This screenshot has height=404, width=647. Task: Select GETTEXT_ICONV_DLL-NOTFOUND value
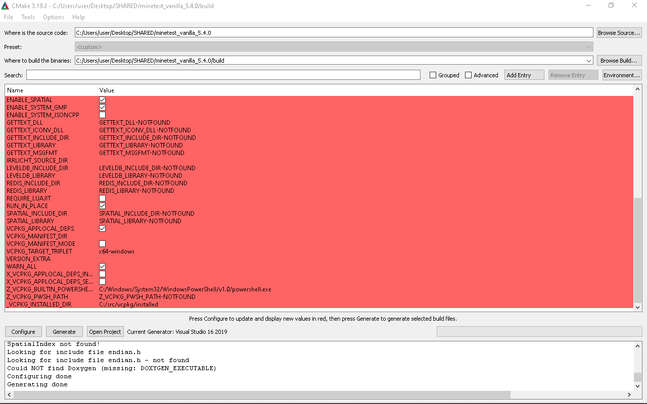tap(145, 130)
